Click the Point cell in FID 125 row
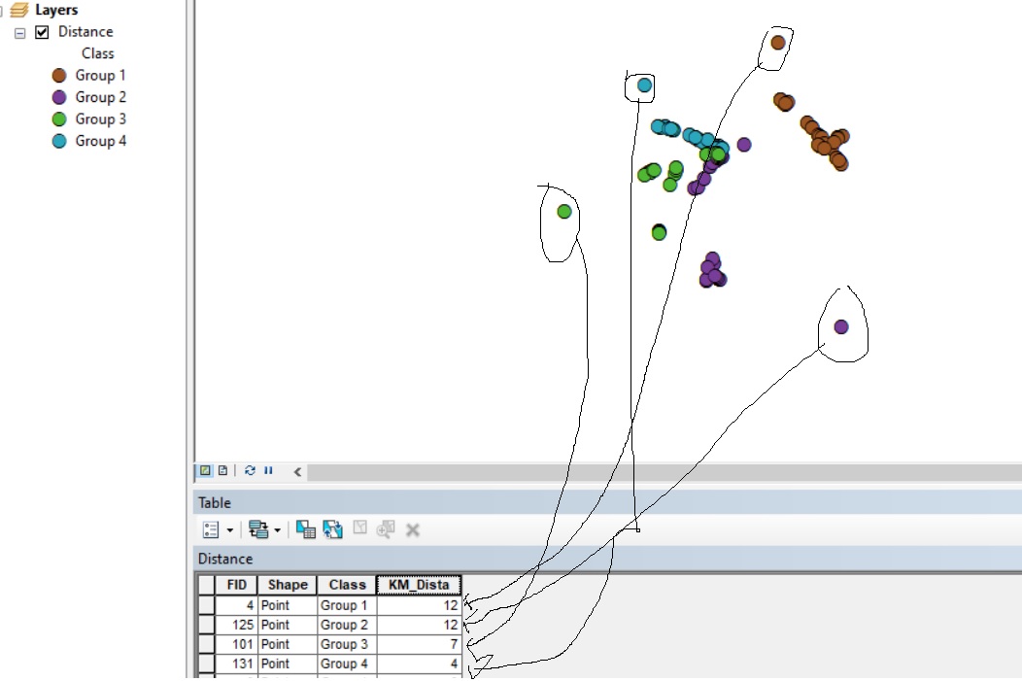Screen dimensions: 1022x681 click(x=288, y=625)
